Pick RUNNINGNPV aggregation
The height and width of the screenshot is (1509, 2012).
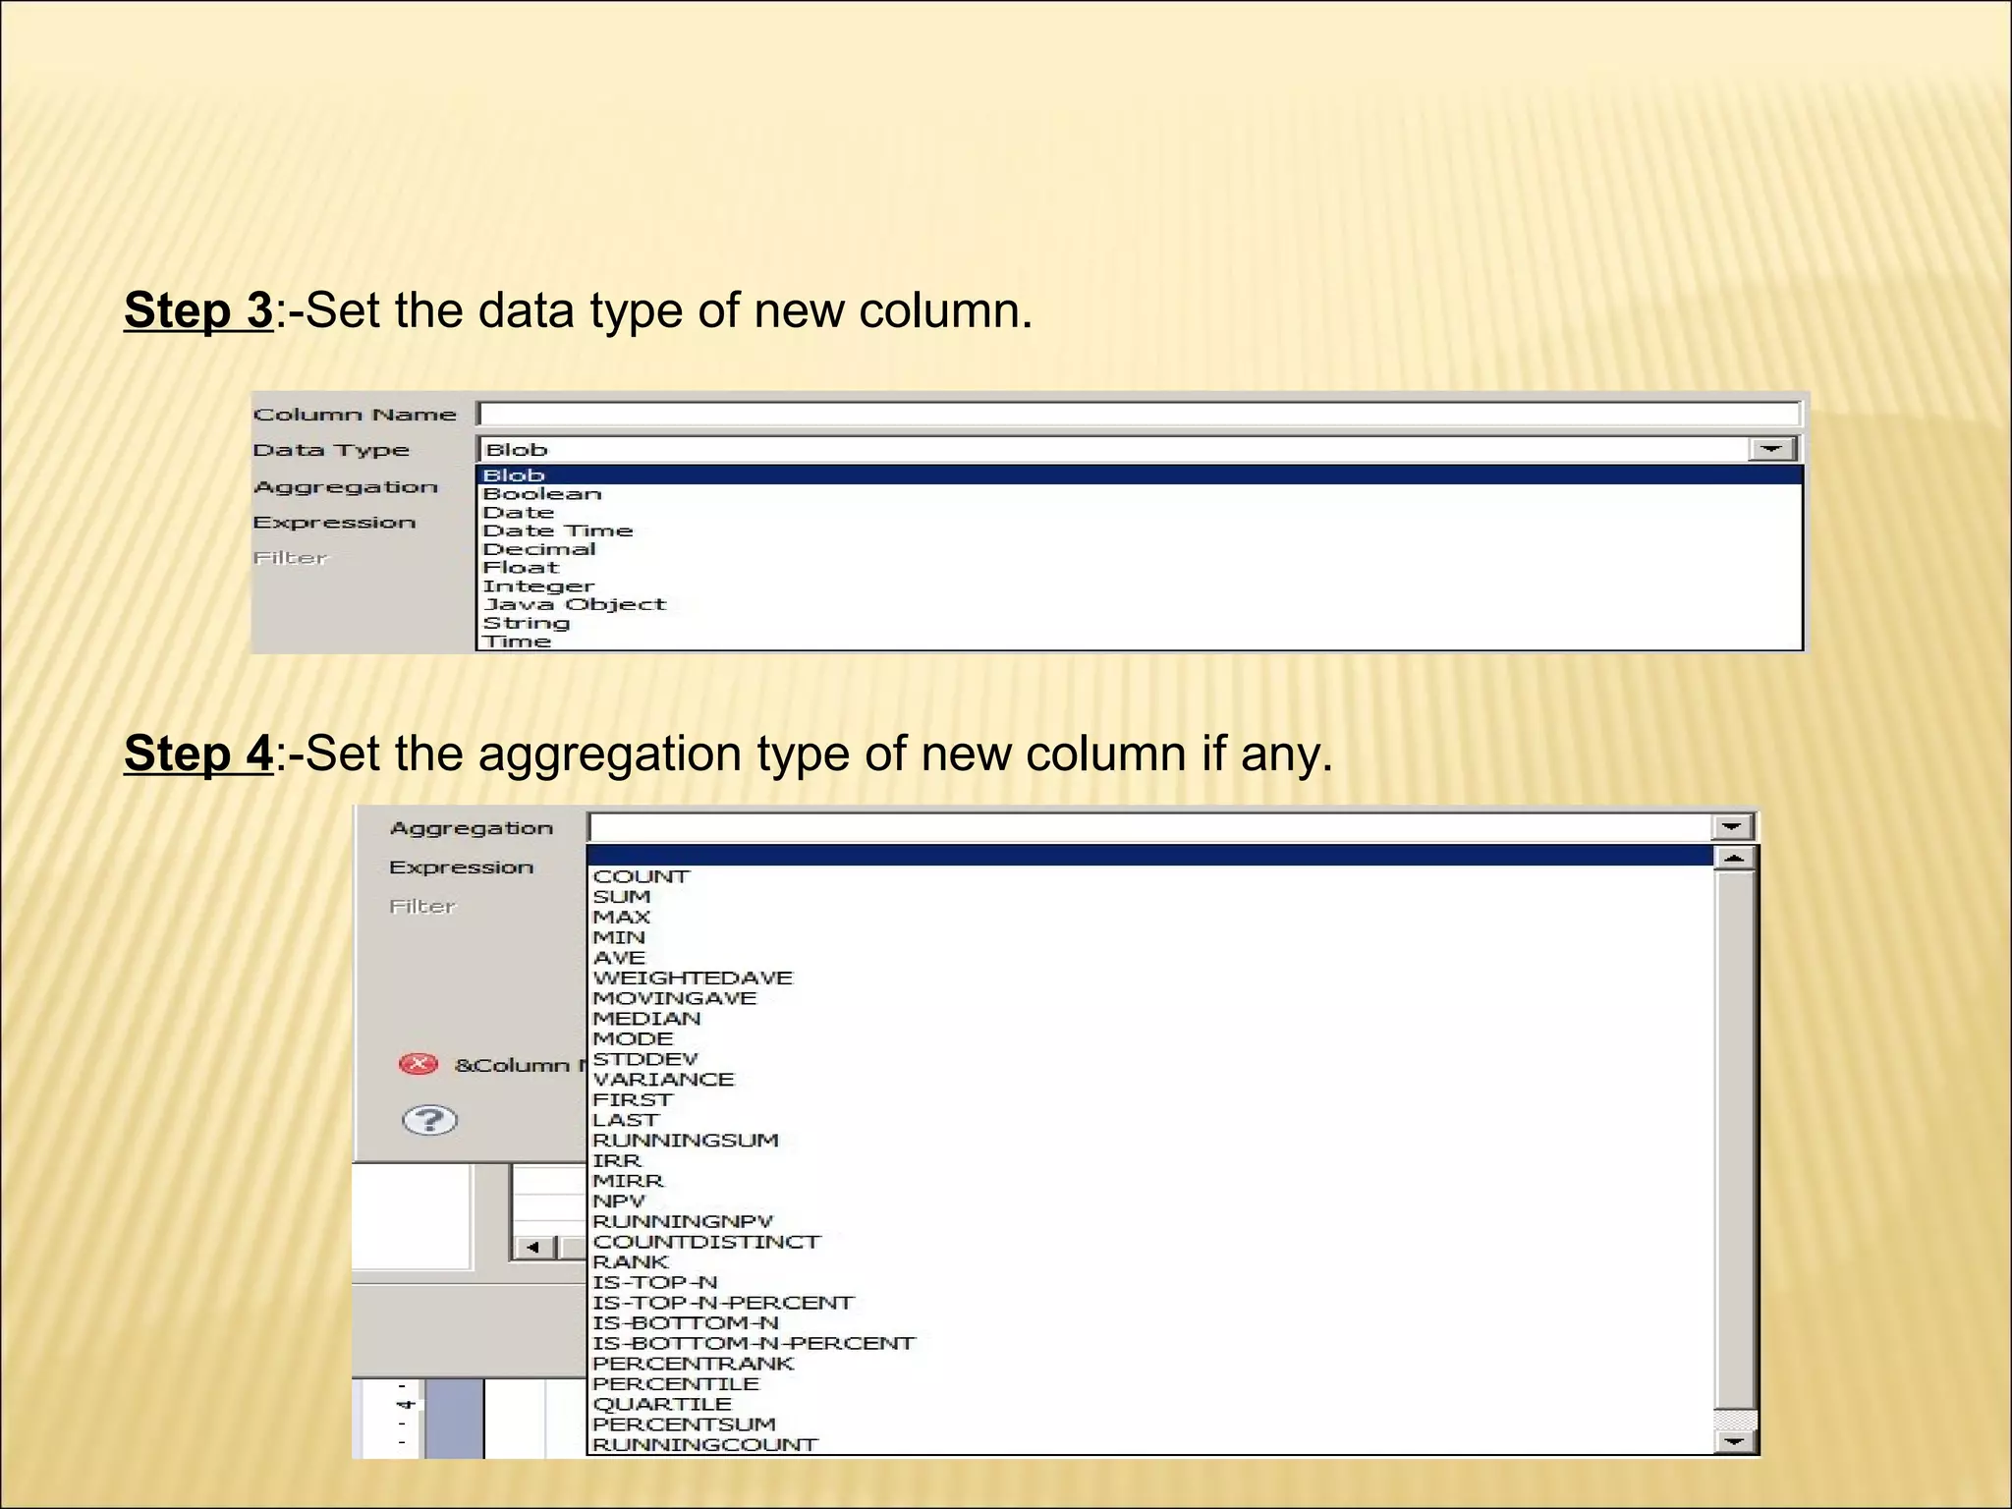click(1150, 1221)
